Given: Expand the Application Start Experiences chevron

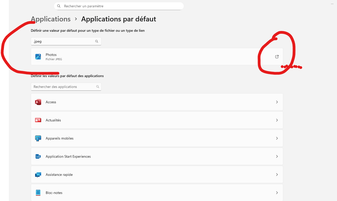Looking at the screenshot, I should (277, 156).
